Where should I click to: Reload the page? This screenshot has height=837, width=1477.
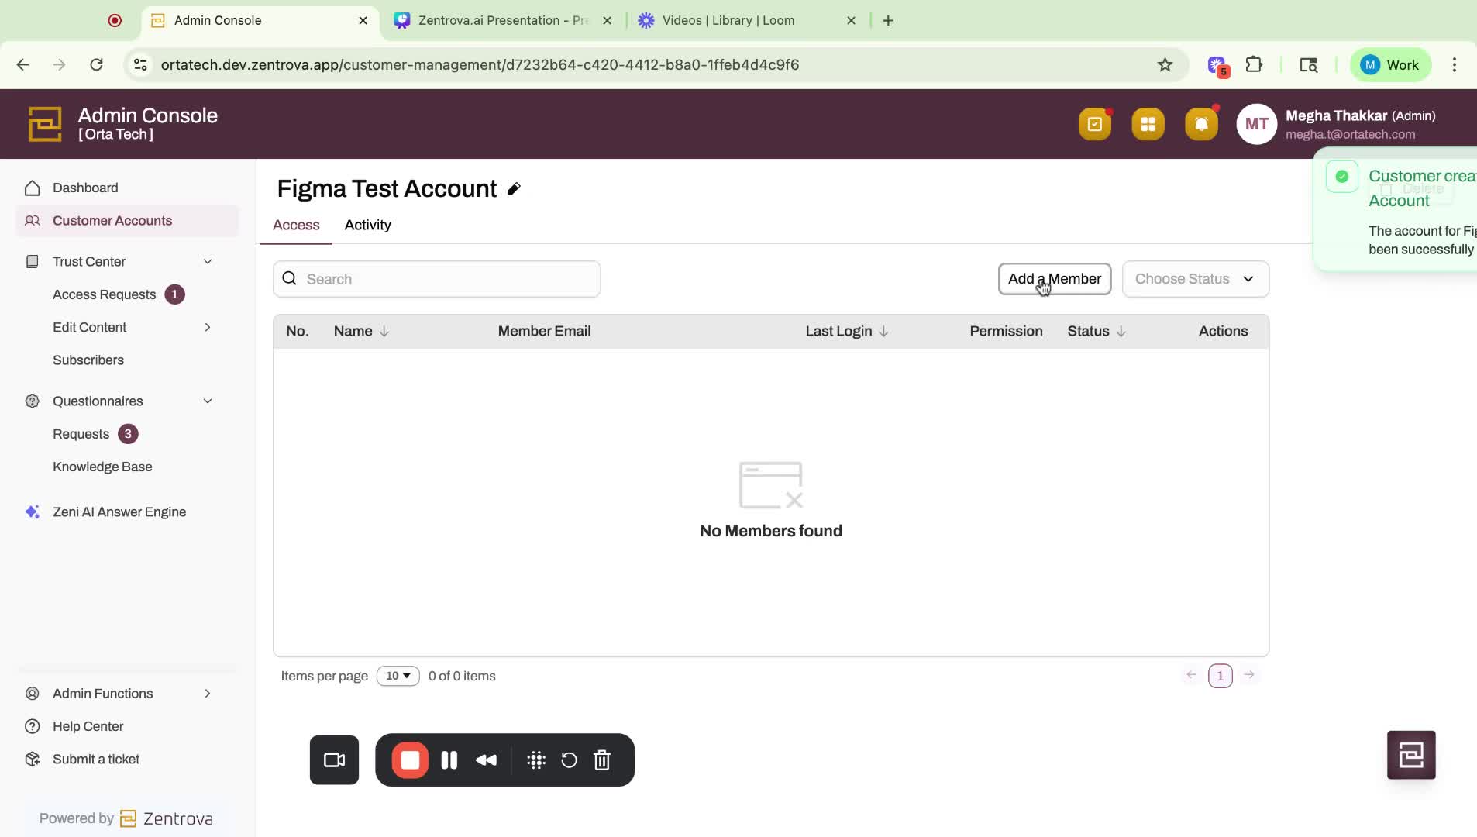[x=96, y=64]
